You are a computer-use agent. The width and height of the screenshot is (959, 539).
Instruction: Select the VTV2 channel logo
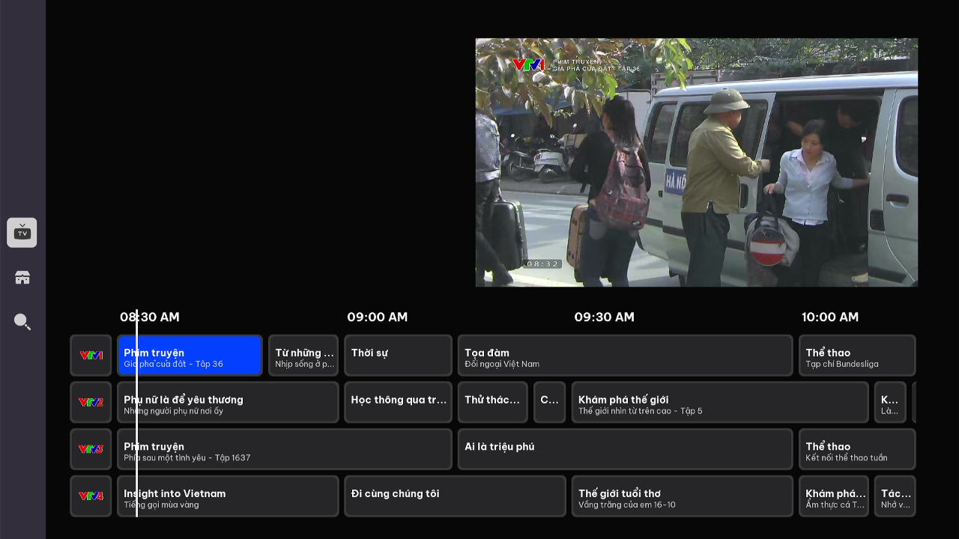pos(91,402)
